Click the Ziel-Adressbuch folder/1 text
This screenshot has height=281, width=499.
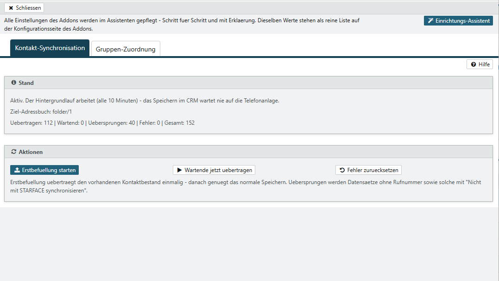pos(41,112)
